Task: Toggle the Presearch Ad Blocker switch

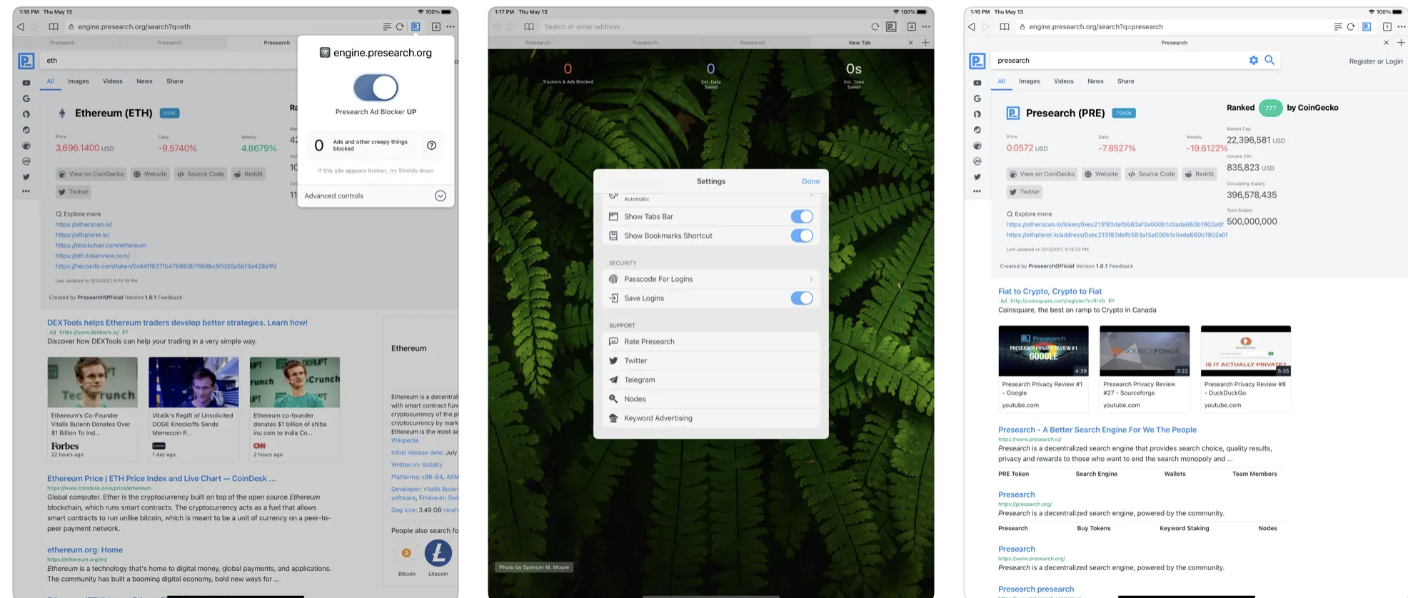Action: click(x=376, y=88)
